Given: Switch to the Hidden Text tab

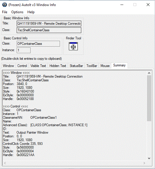Looking at the screenshot, I should [58, 66].
